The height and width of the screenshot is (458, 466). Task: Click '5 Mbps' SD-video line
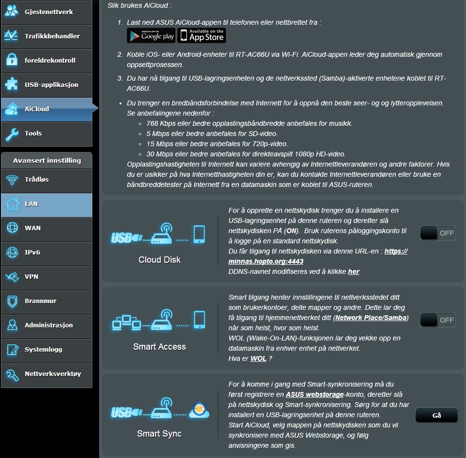click(212, 134)
